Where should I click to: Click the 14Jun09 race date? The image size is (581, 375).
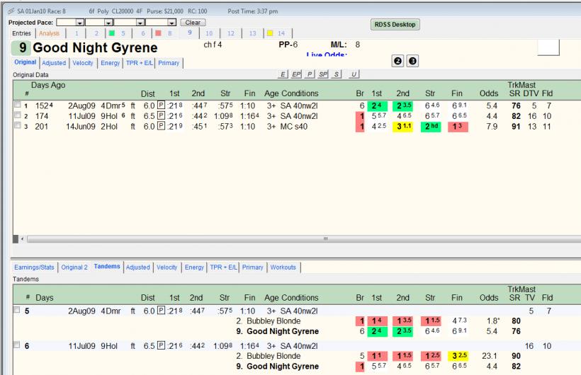(x=80, y=127)
